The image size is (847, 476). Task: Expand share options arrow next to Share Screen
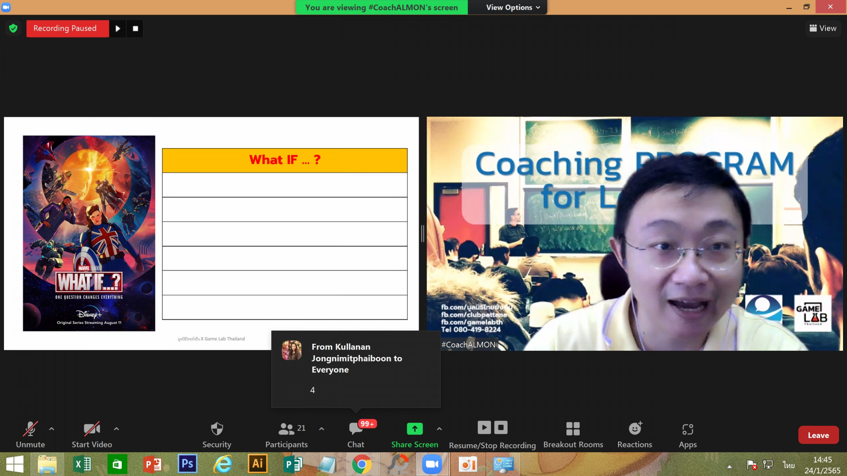(x=439, y=428)
